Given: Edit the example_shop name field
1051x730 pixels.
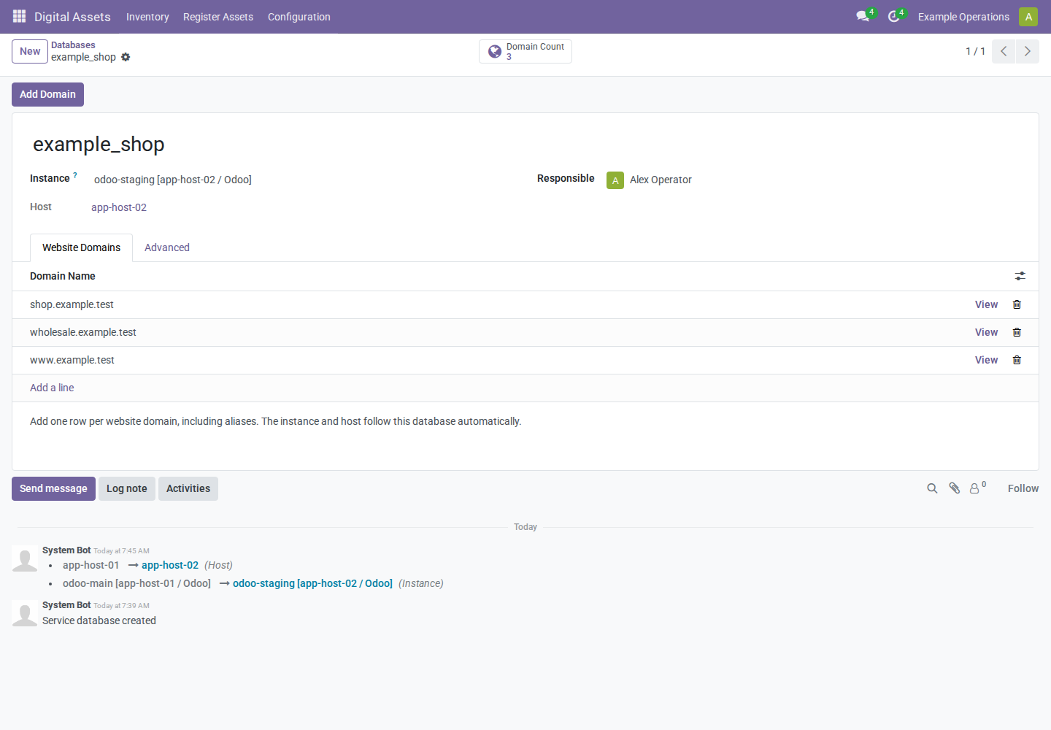Looking at the screenshot, I should click(99, 145).
